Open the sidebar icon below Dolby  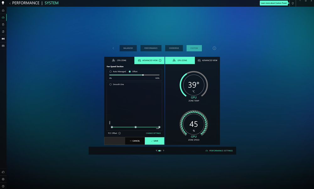(x=3, y=46)
